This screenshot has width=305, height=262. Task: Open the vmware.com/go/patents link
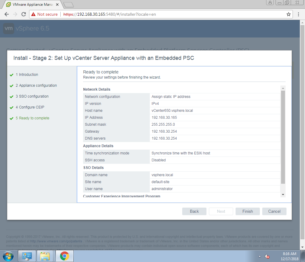coord(56,241)
